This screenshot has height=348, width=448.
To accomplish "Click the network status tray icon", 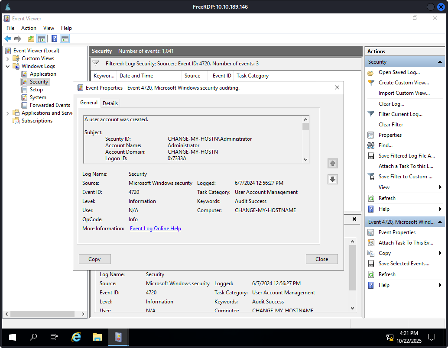I will pos(390,338).
